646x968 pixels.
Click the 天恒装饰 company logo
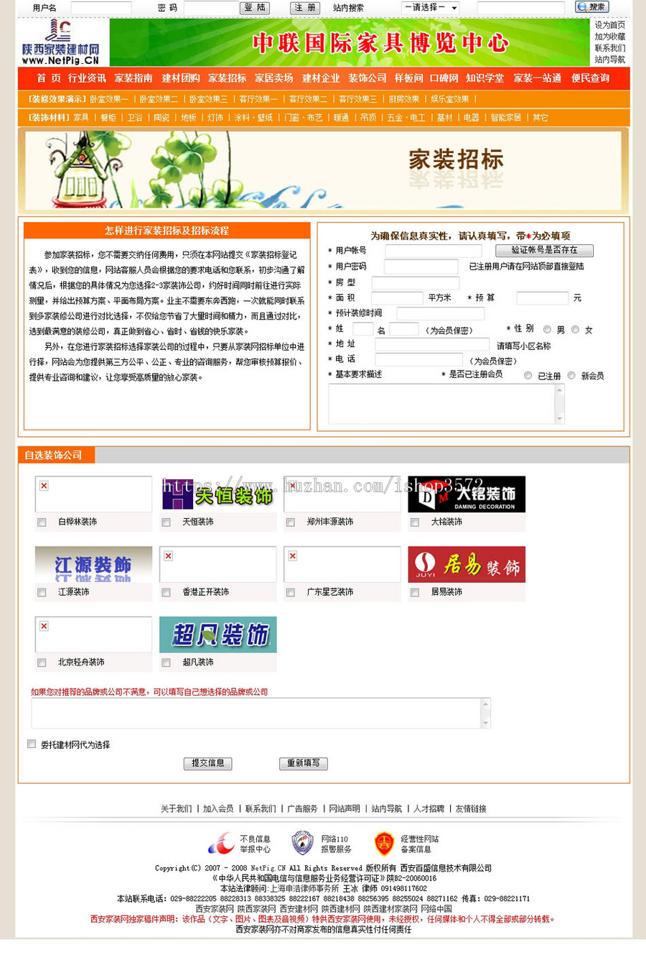click(x=217, y=494)
